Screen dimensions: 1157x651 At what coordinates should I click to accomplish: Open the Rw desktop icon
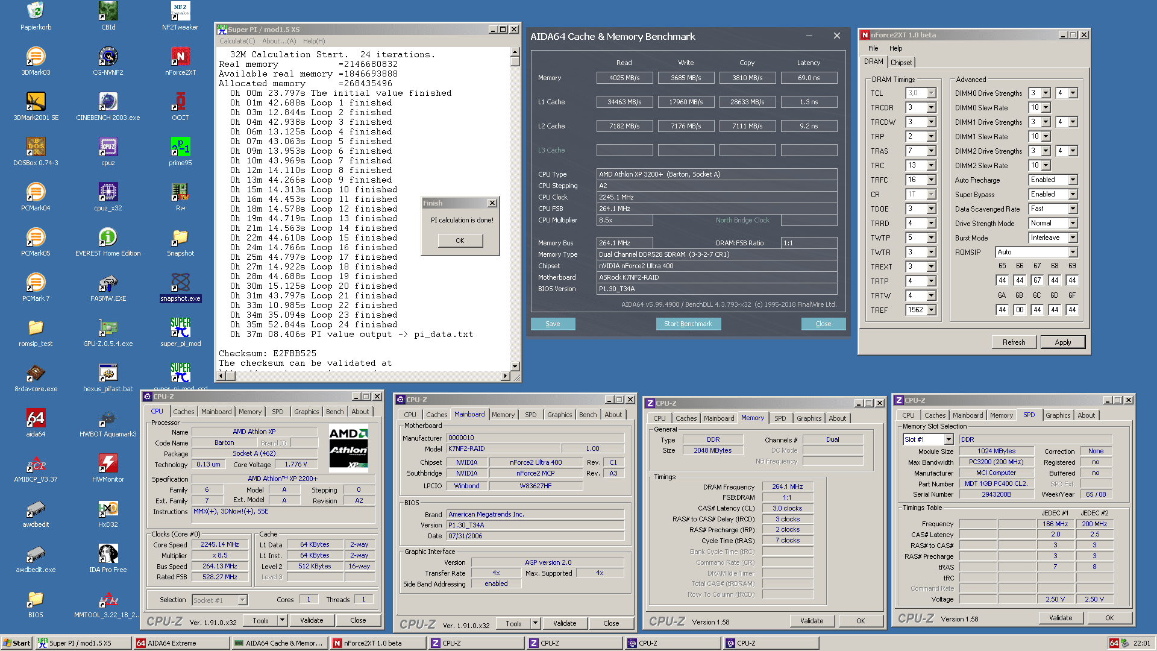(180, 197)
